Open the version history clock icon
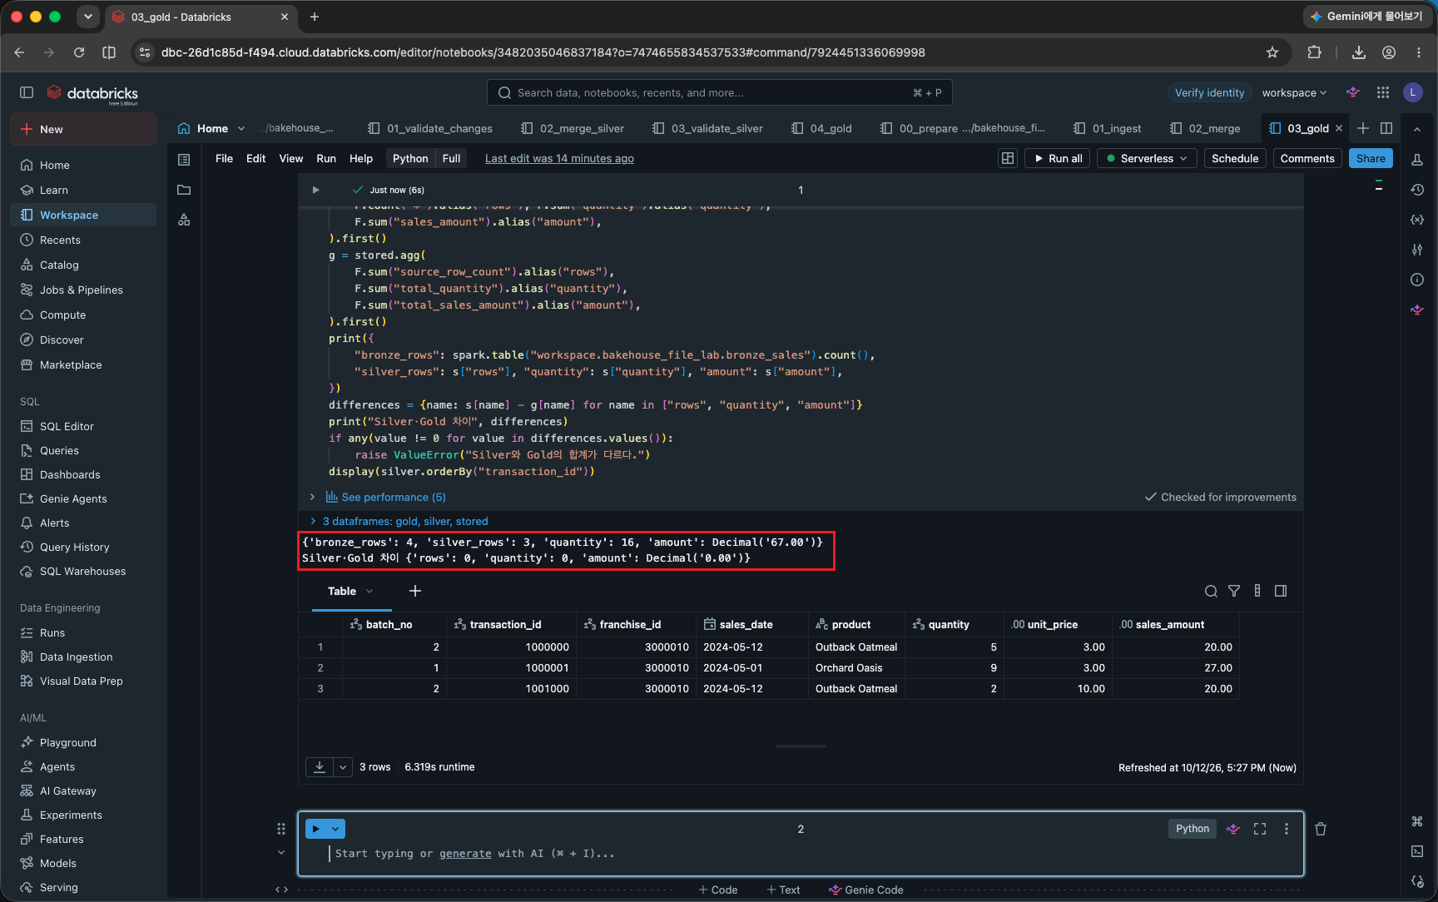The height and width of the screenshot is (902, 1438). pos(1417,190)
